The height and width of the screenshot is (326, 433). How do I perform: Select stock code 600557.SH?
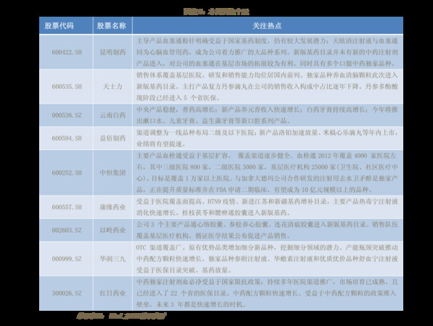coord(67,207)
